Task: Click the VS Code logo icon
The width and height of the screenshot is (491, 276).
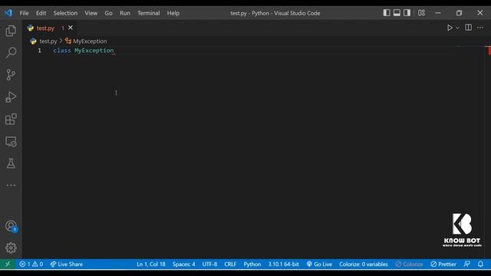Action: tap(8, 13)
